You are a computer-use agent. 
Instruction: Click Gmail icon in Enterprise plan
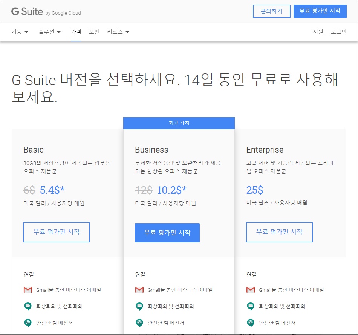(251, 290)
